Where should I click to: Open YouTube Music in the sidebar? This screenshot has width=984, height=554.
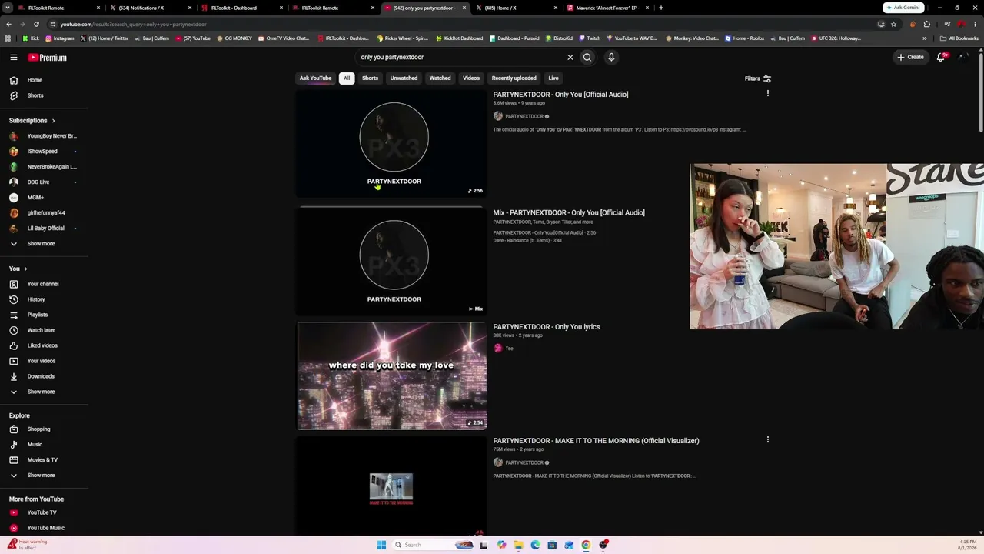(44, 528)
